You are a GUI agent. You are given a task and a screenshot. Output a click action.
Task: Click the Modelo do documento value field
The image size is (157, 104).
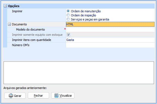point(110,29)
